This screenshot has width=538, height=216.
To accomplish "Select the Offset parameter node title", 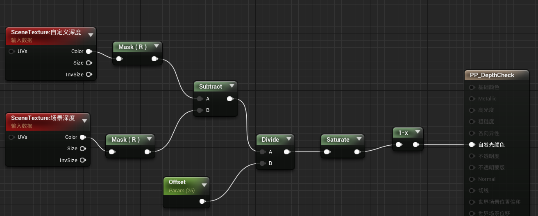I will (x=177, y=182).
